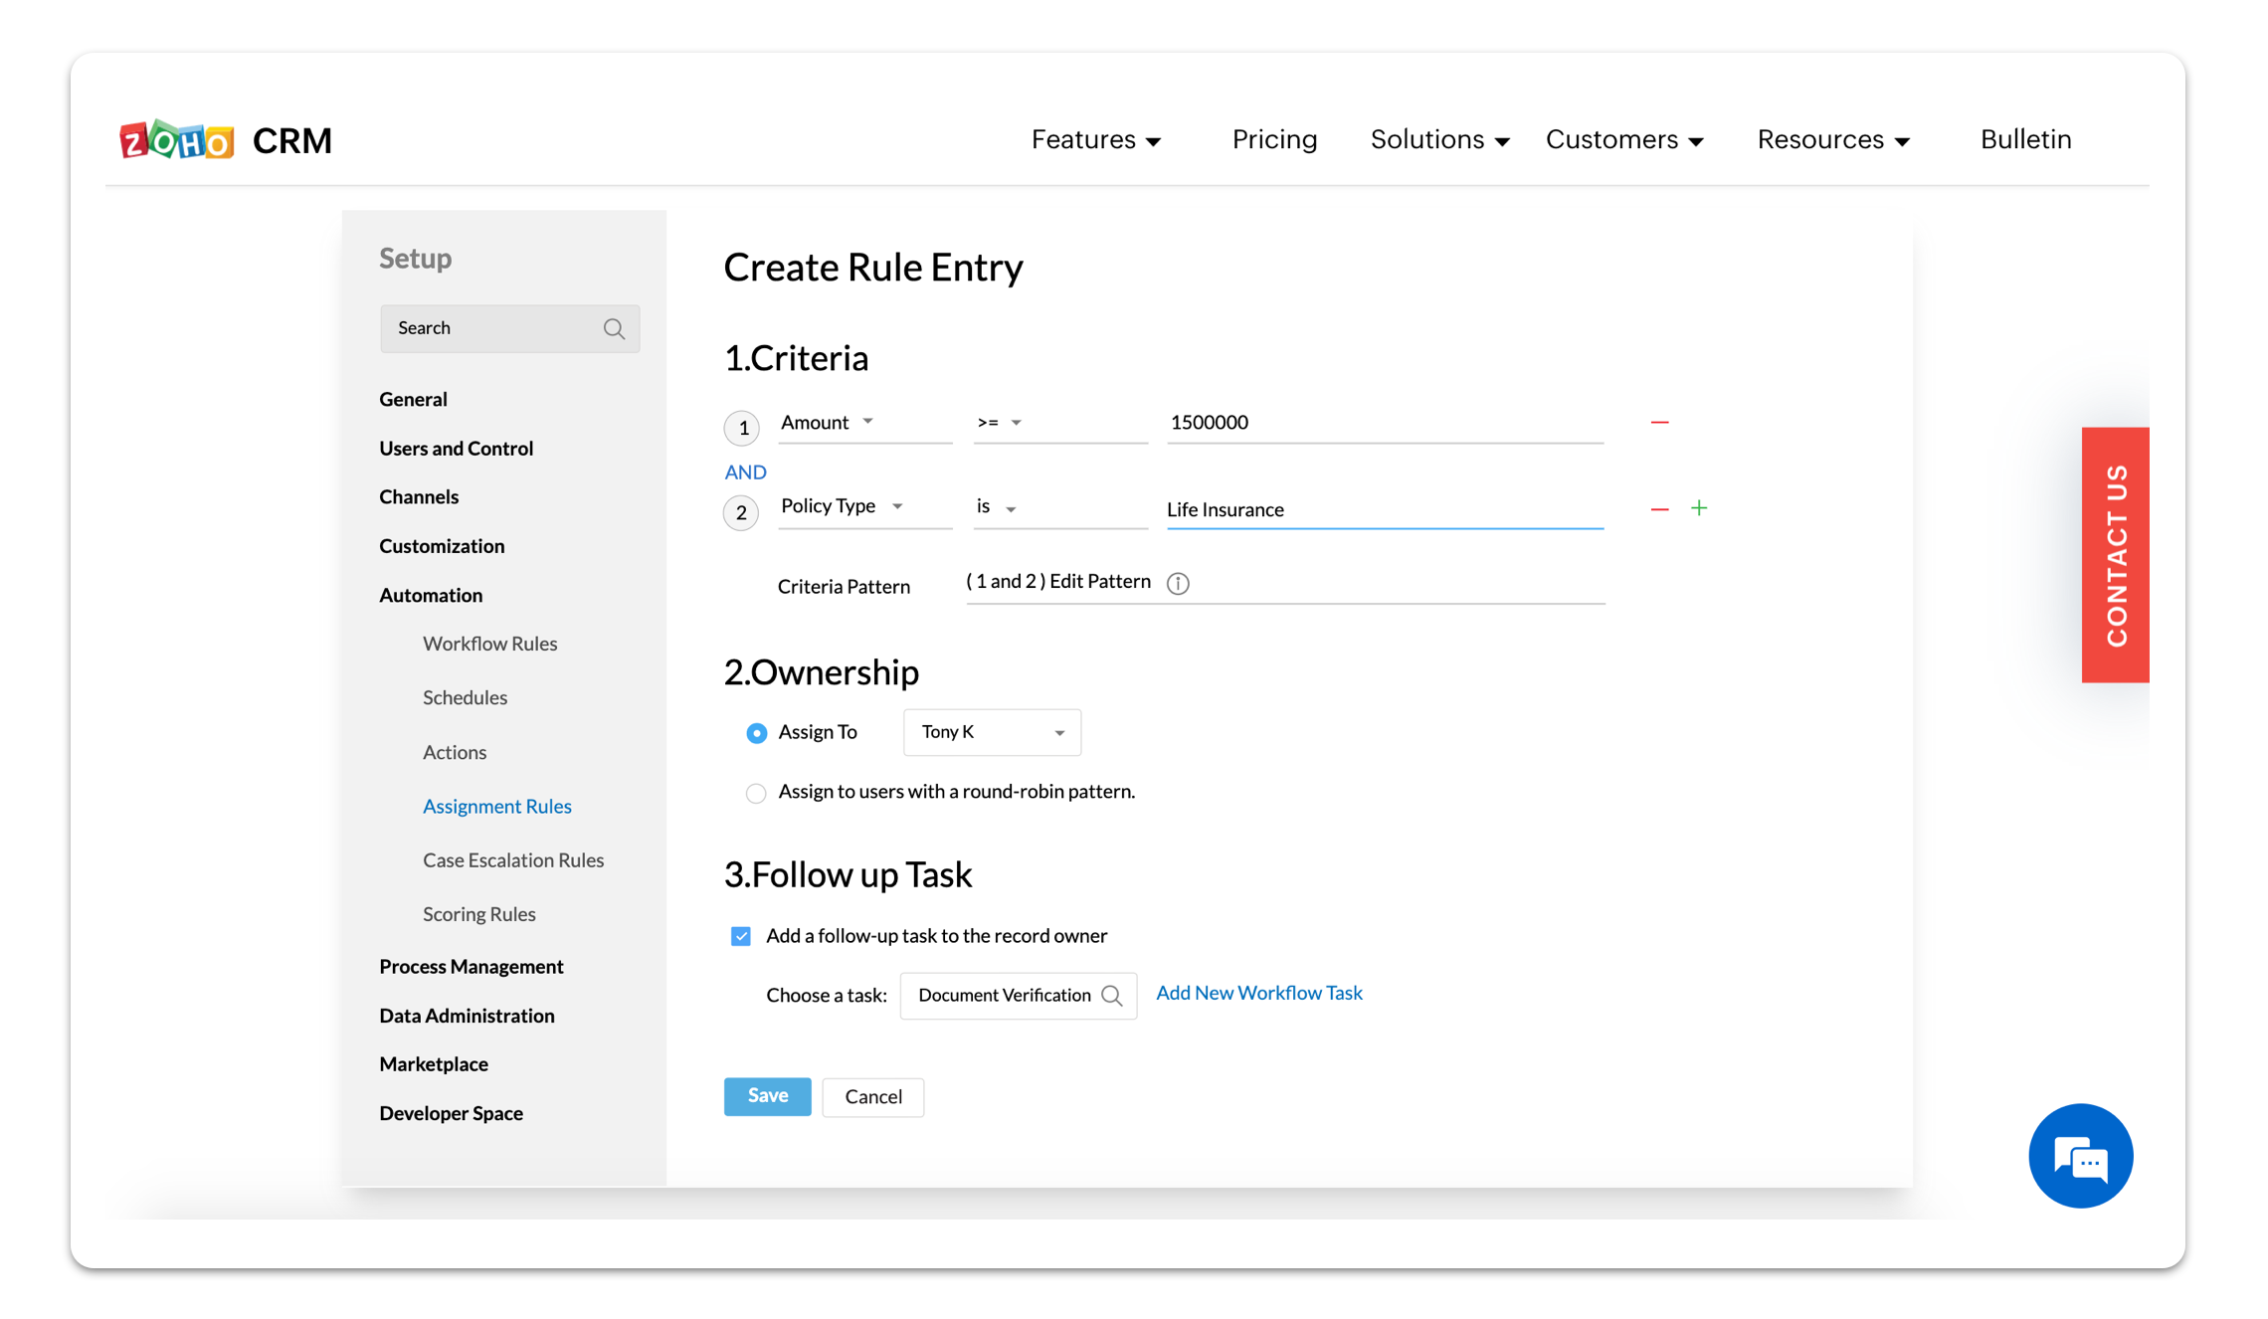Image resolution: width=2268 pixels, height=1319 pixels.
Task: Open Data Administration section
Action: [x=467, y=1016]
